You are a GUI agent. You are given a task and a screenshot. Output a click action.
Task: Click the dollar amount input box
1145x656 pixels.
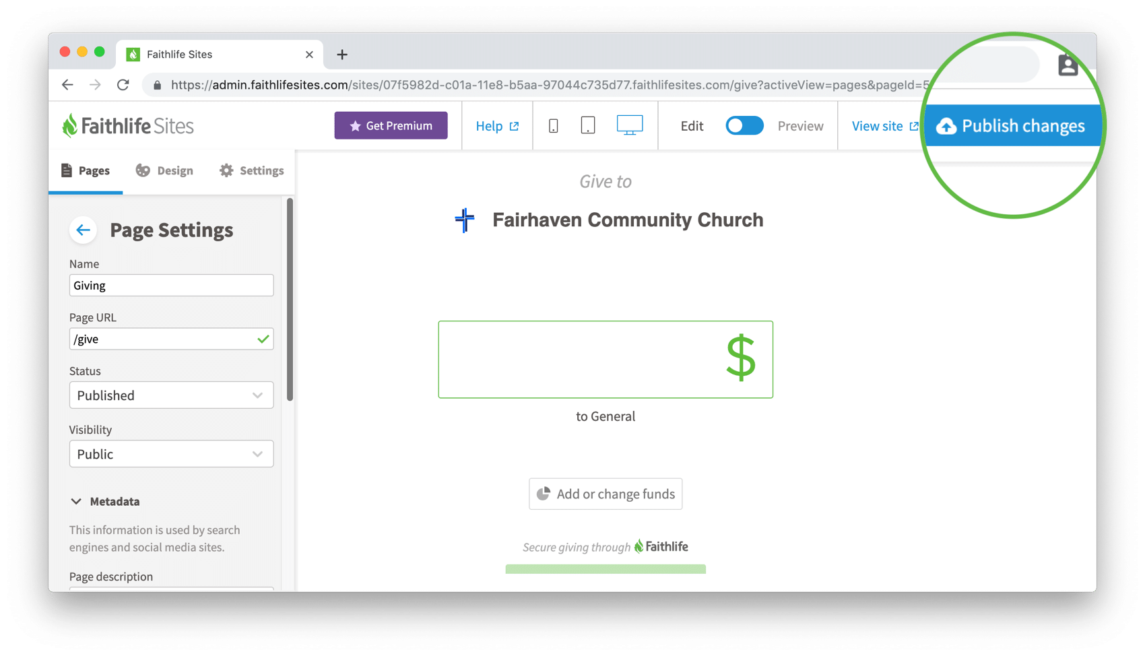(606, 360)
